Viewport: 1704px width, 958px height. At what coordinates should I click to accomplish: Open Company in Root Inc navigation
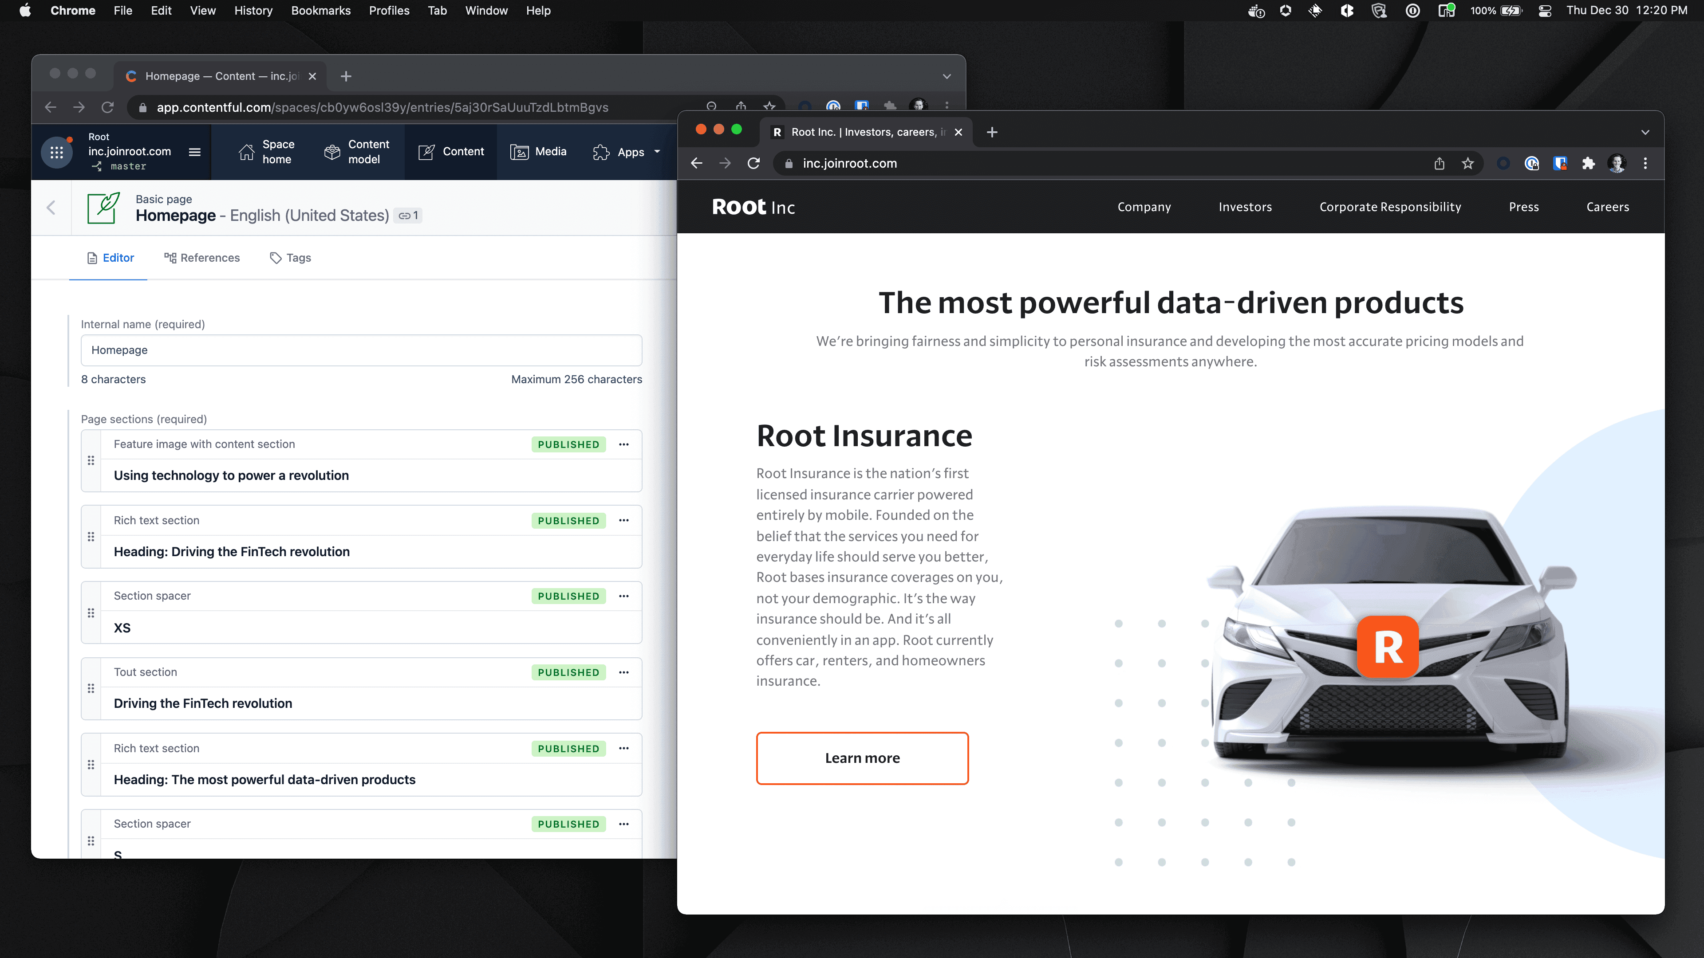(1144, 207)
